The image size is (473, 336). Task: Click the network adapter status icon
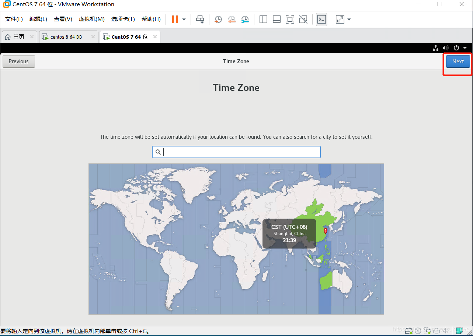(x=427, y=330)
